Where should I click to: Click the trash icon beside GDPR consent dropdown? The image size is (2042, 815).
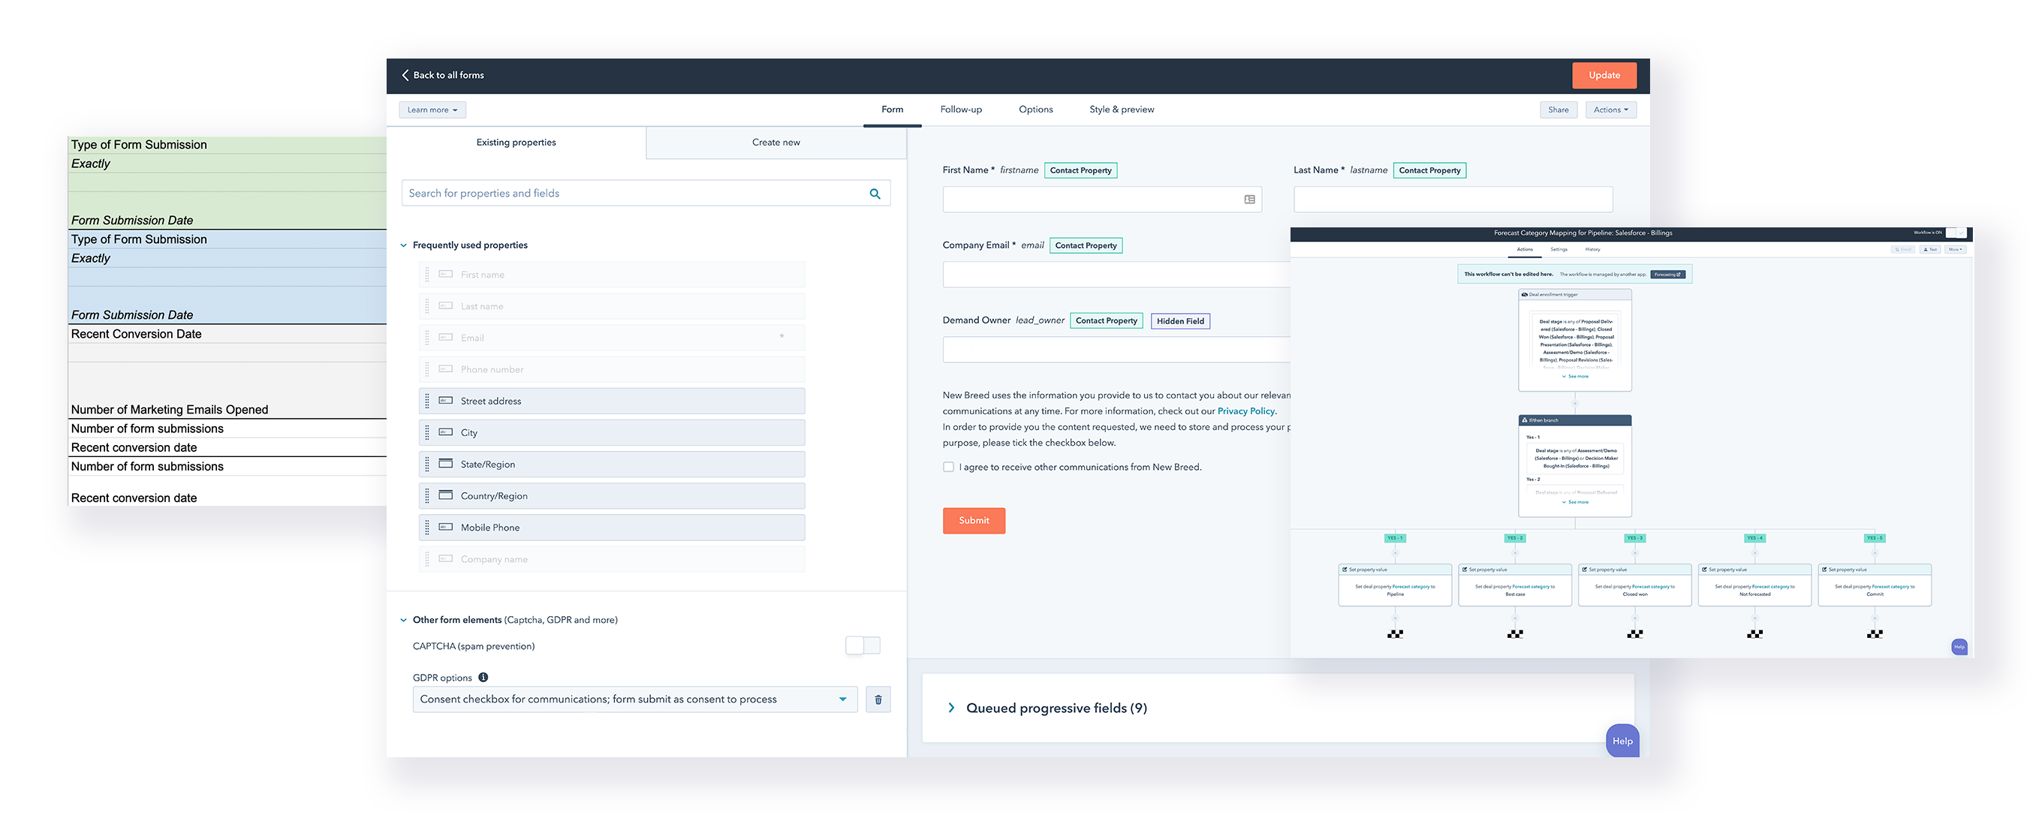(878, 699)
